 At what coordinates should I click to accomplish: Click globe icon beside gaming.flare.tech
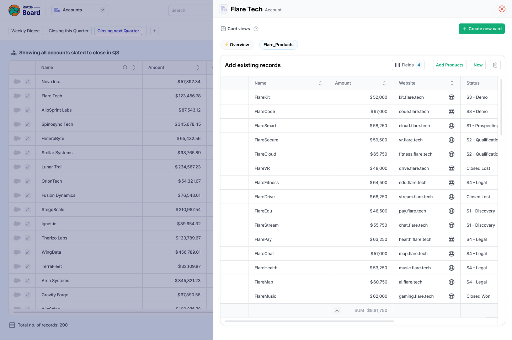(x=452, y=296)
